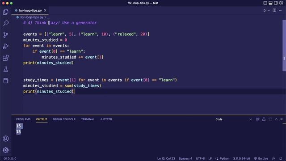The height and width of the screenshot is (161, 286).
Task: Click errors and warnings status item
Action: (10, 158)
